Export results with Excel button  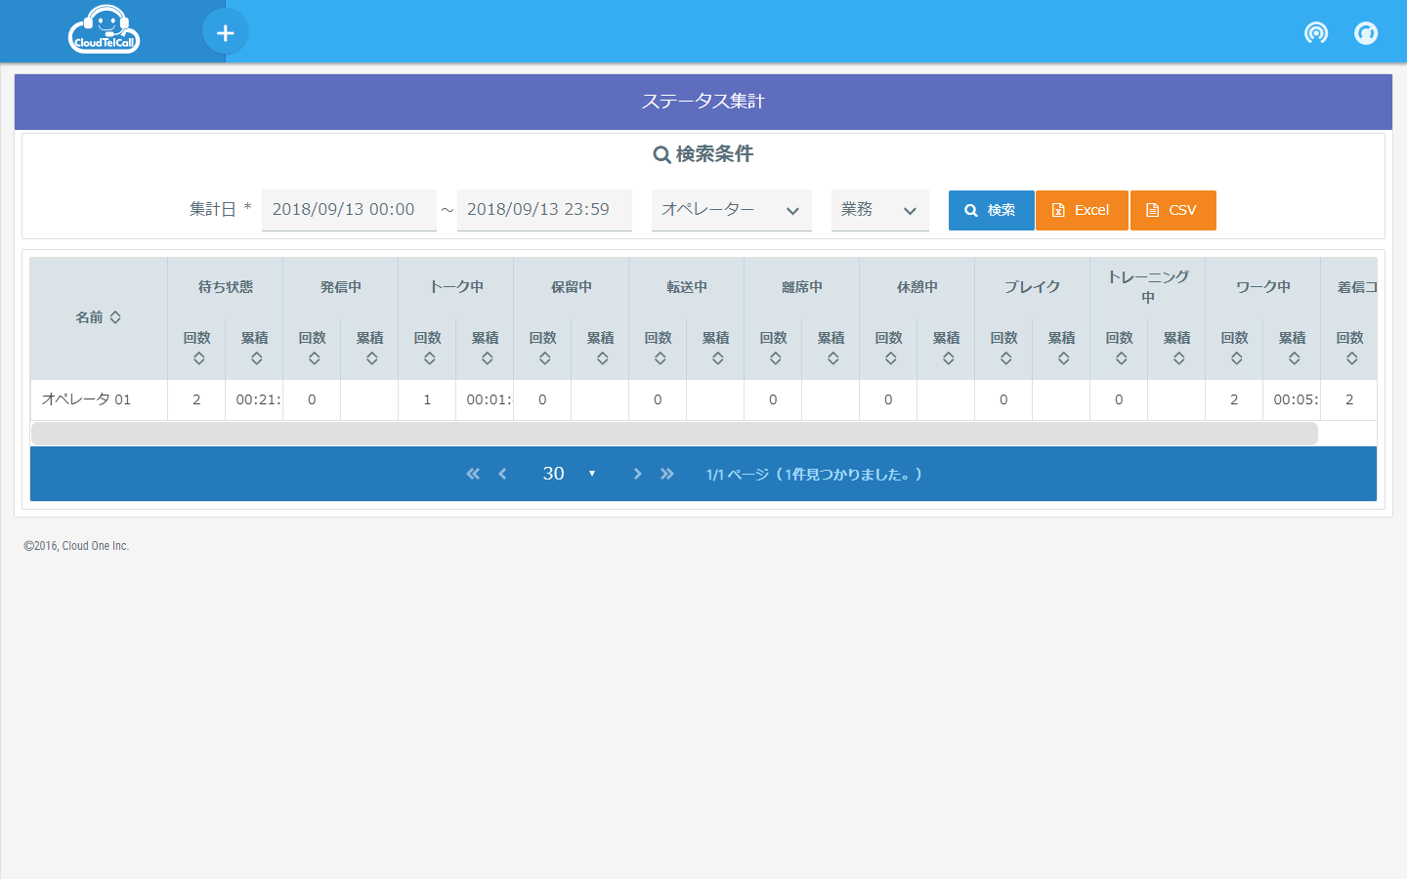pos(1082,210)
